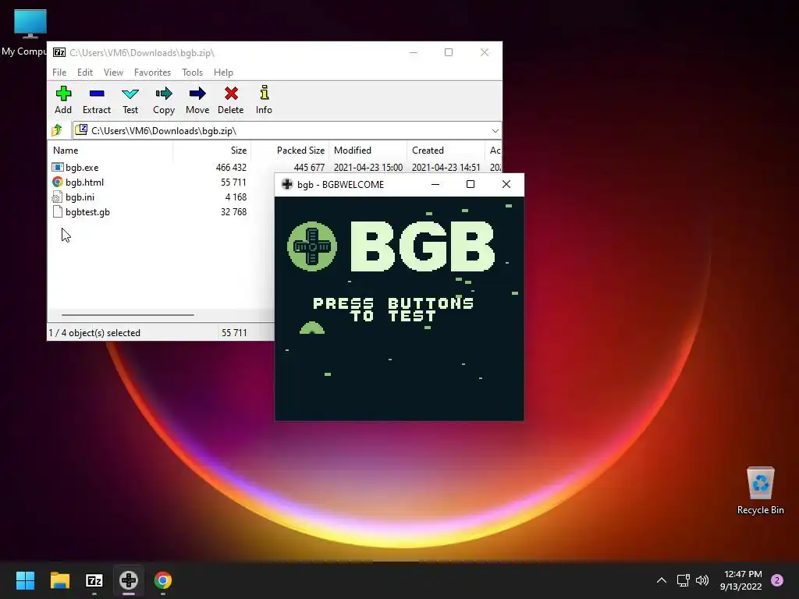Screen dimensions: 799x599
Task: Click the size 32 768 of bgbtest.gb
Action: [x=233, y=212]
